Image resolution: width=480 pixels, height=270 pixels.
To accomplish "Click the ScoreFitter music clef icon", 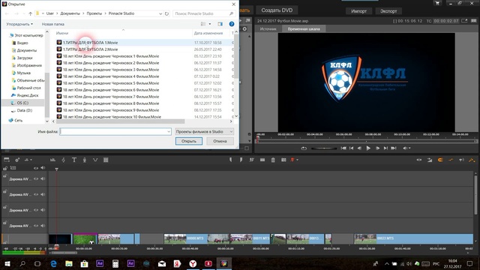I will pyautogui.click(x=63, y=160).
